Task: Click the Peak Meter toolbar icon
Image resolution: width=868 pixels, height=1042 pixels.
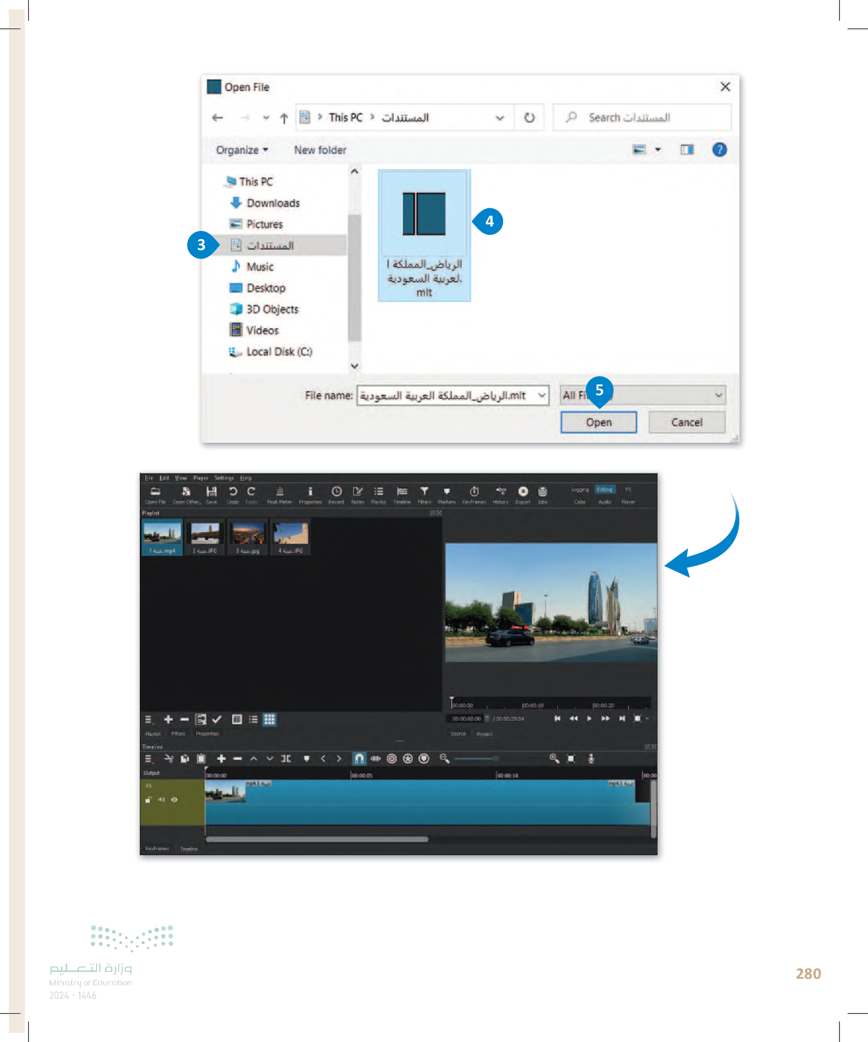Action: coord(280,492)
